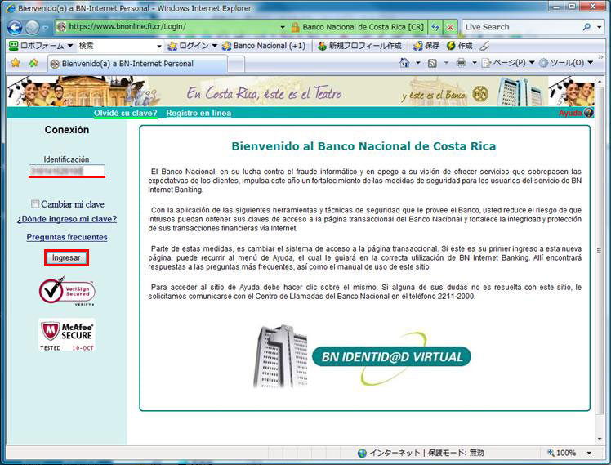The height and width of the screenshot is (465, 611).
Task: Click the Stop loading red X icon
Action: 450,27
